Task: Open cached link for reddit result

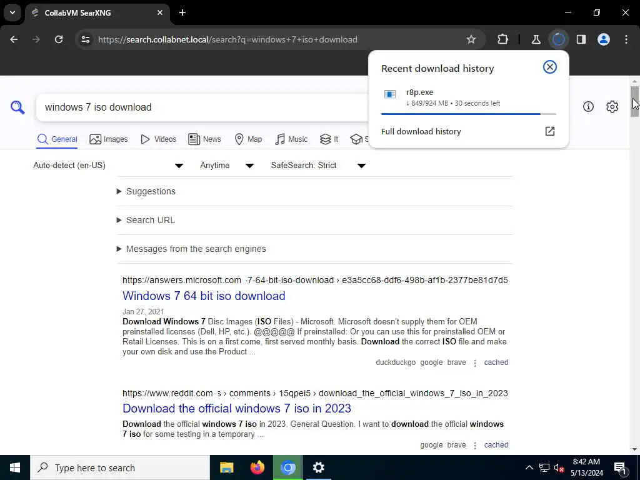Action: coord(496,445)
